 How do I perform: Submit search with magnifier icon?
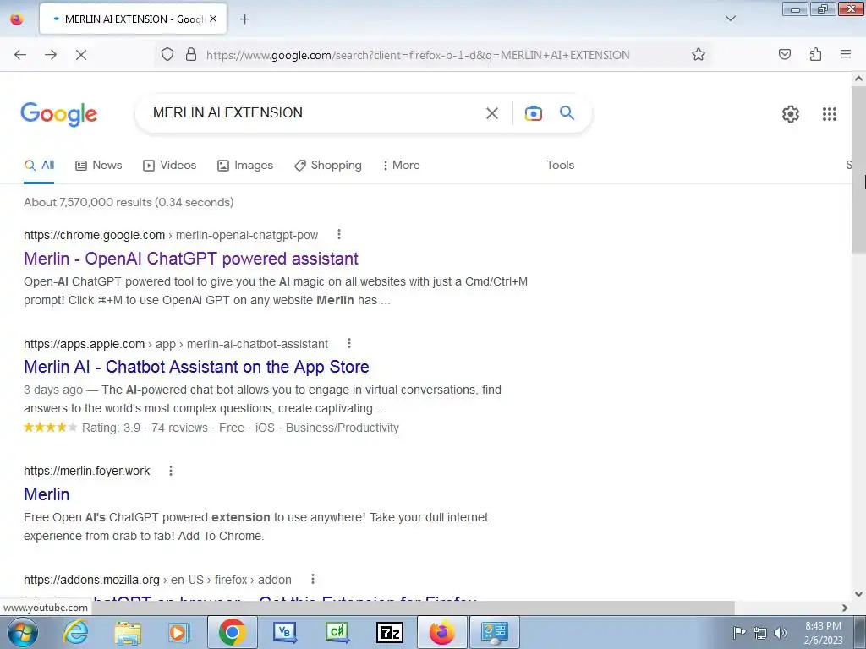point(567,113)
